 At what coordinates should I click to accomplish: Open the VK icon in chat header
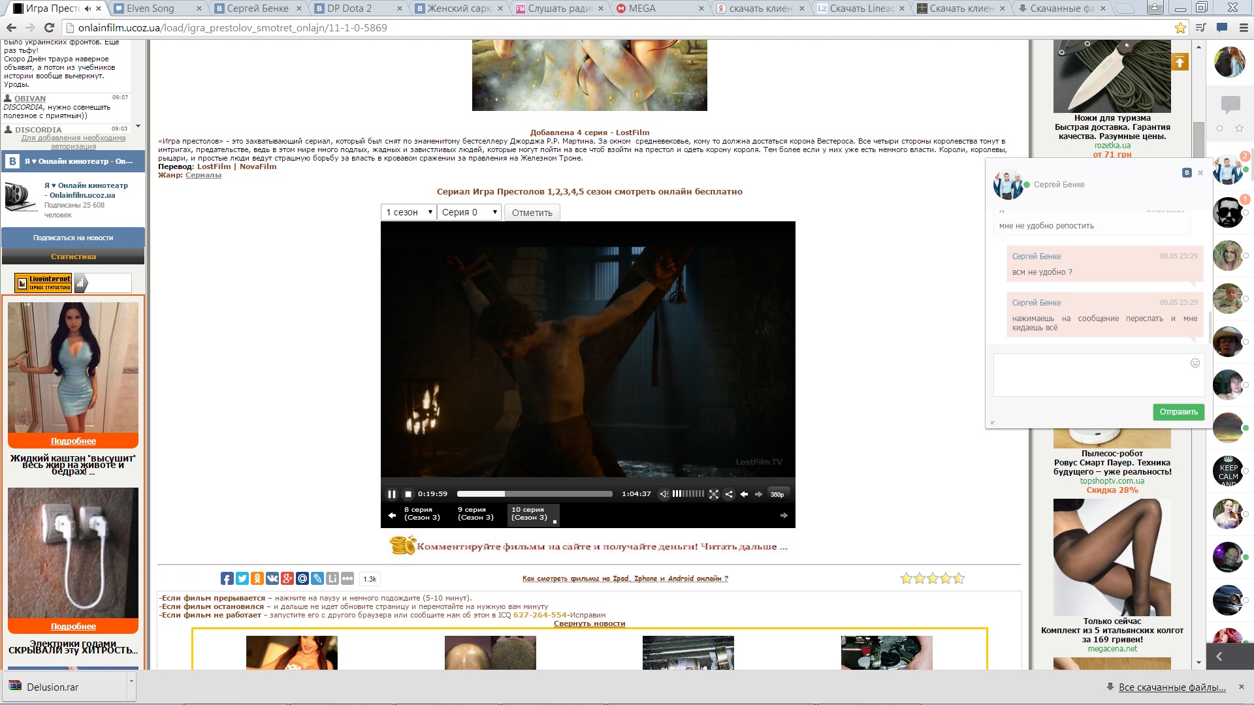click(1187, 173)
